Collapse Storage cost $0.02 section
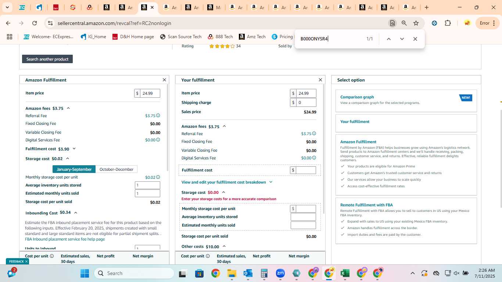Image resolution: width=502 pixels, height=282 pixels. pos(67,159)
